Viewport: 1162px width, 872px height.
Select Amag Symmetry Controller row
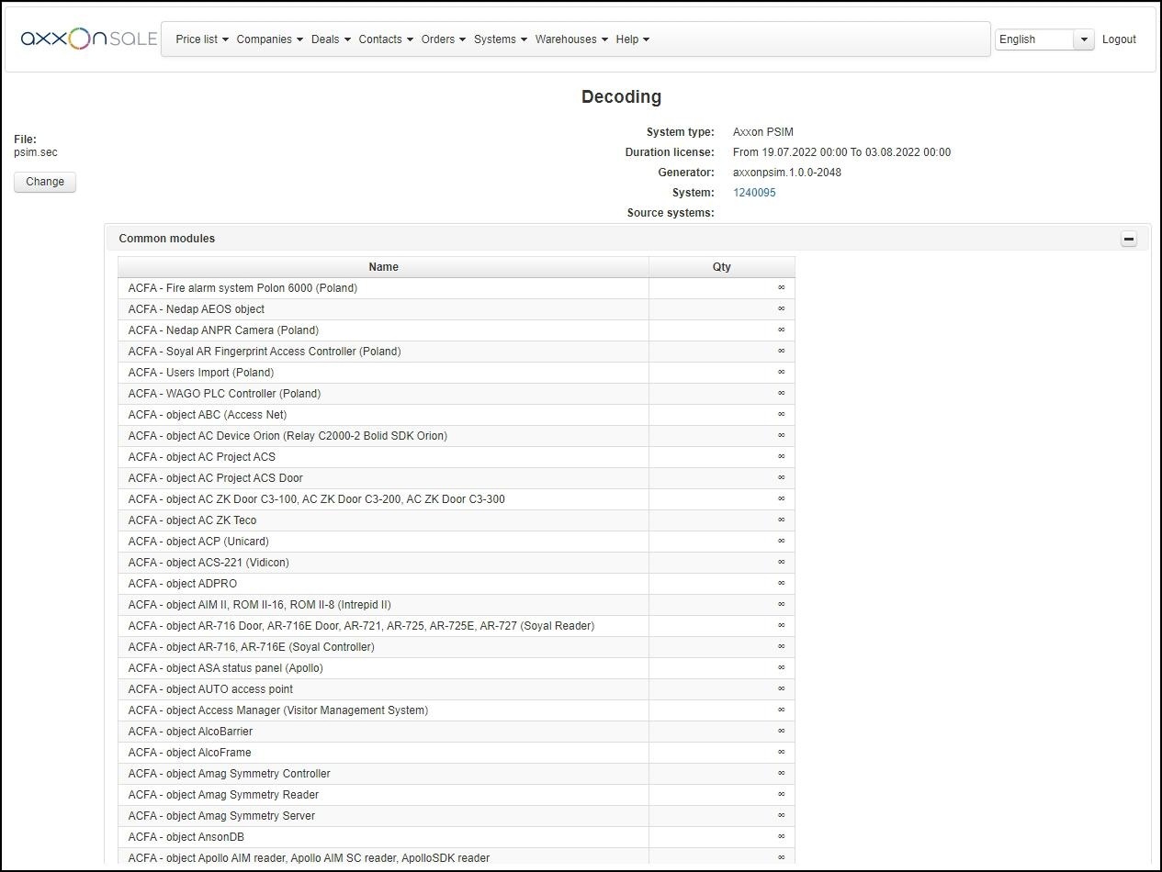pyautogui.click(x=457, y=774)
